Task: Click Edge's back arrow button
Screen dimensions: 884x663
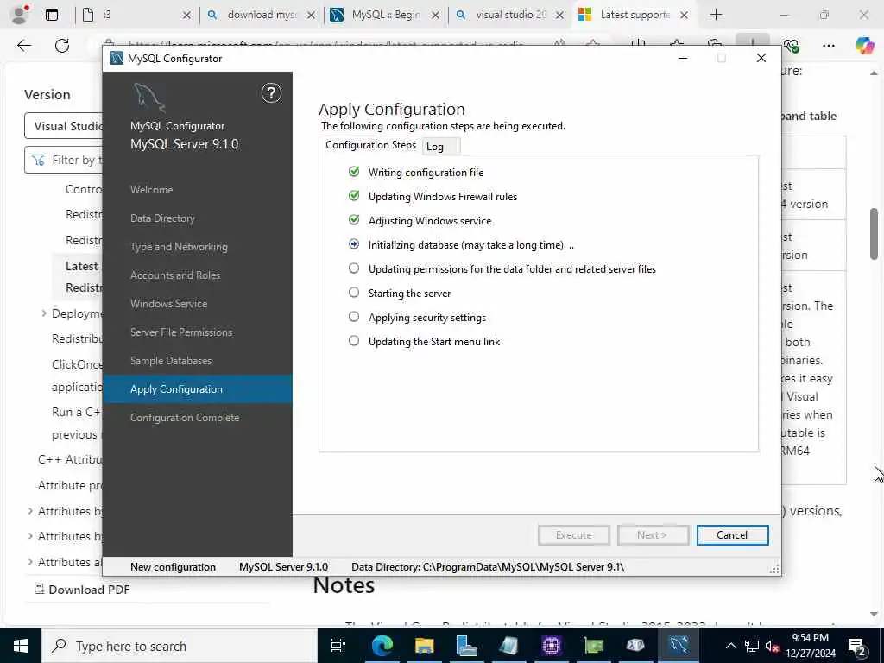Action: pyautogui.click(x=24, y=46)
